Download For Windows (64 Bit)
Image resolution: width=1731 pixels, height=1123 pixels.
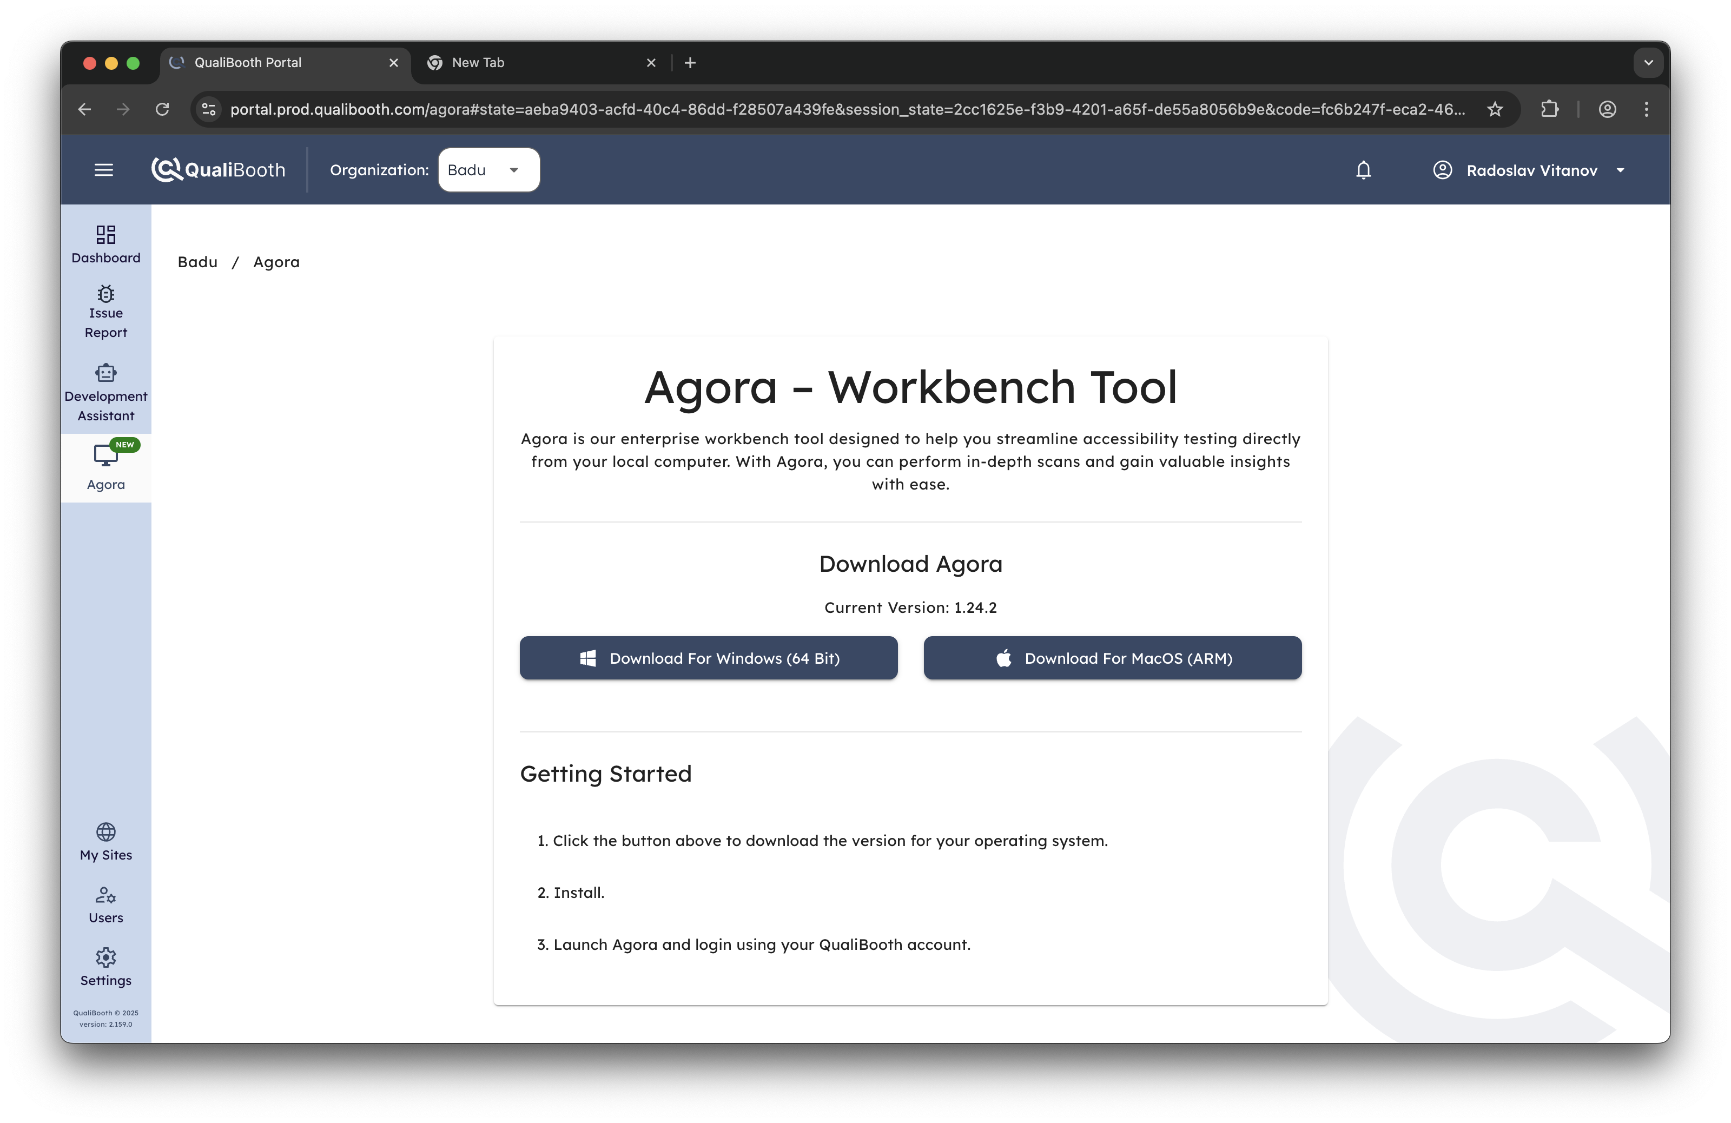click(x=709, y=658)
